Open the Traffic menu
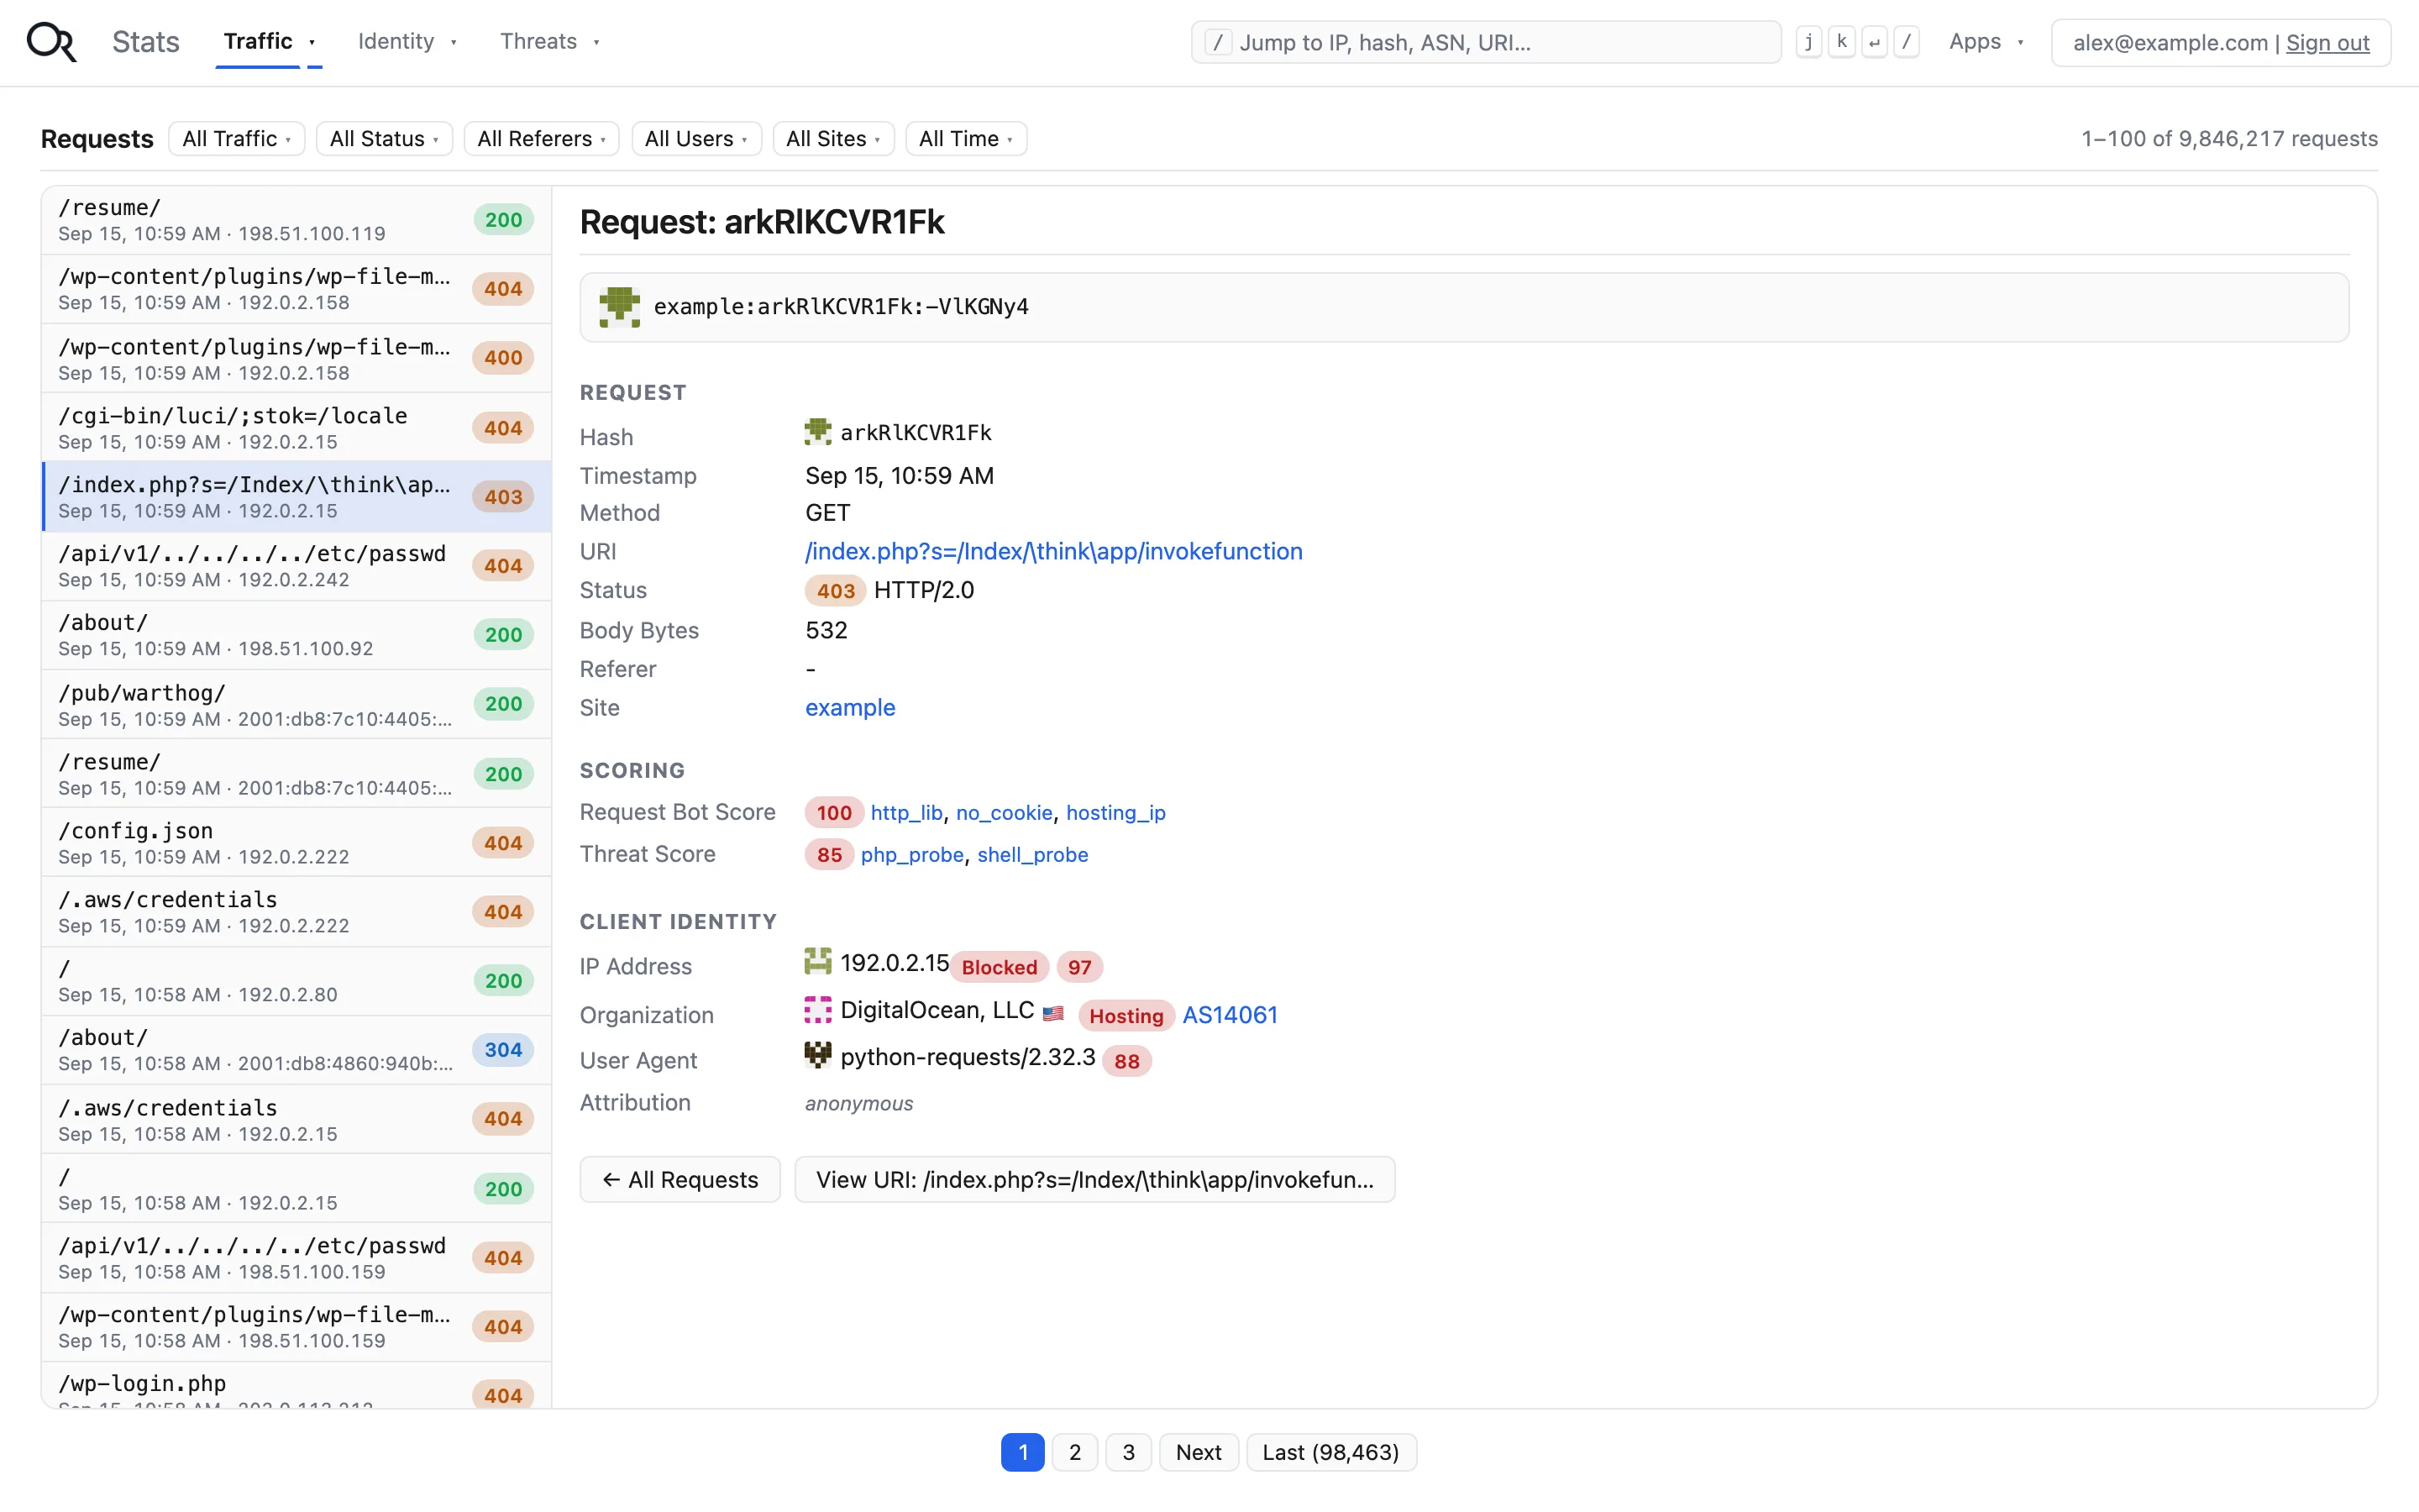The height and width of the screenshot is (1512, 2419). point(269,42)
